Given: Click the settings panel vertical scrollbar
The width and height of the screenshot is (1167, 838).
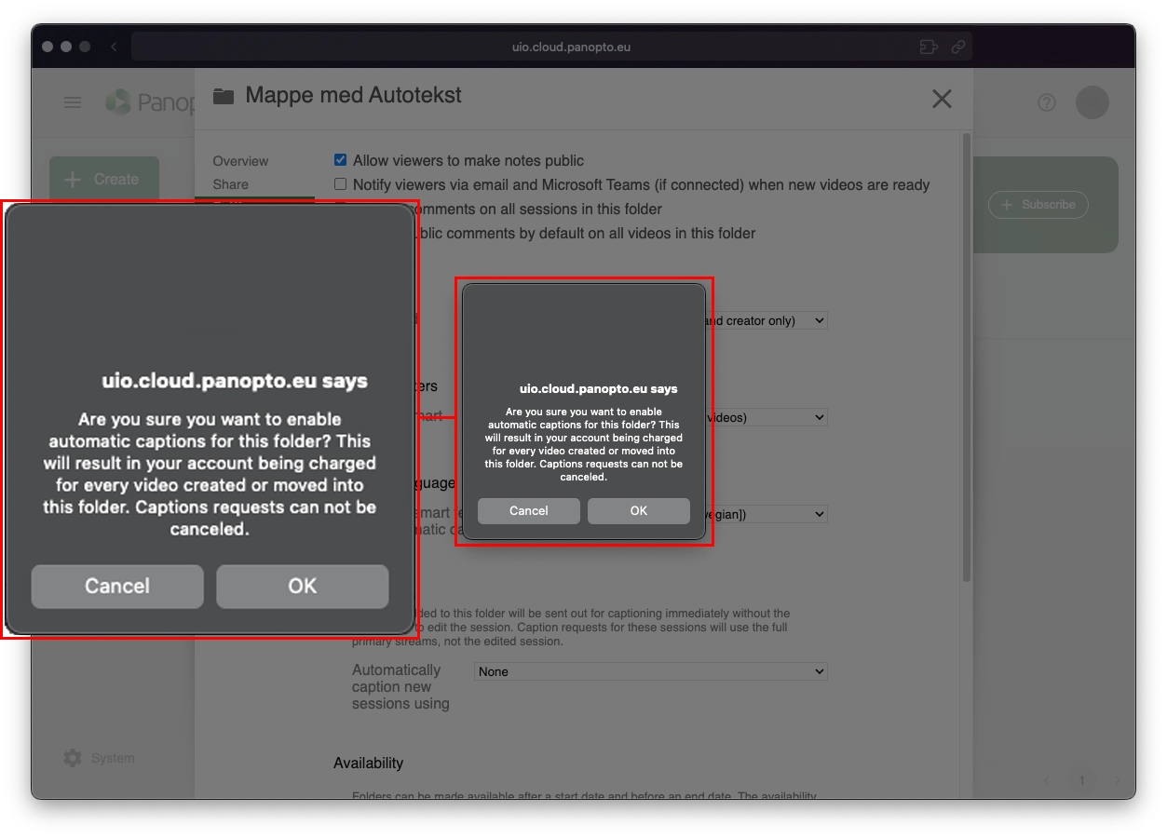Looking at the screenshot, I should pyautogui.click(x=966, y=358).
